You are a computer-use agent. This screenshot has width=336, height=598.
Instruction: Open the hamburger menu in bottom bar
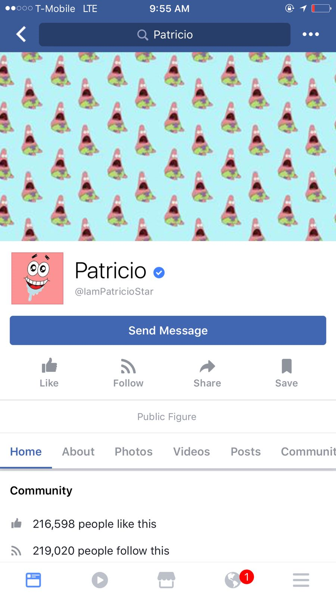[x=301, y=580]
